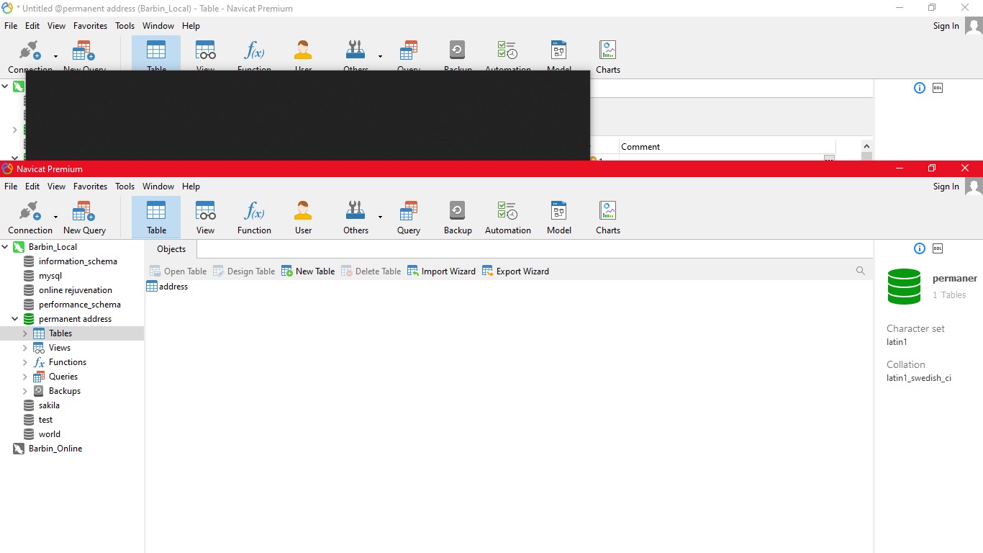The width and height of the screenshot is (983, 553).
Task: Click the Automation toolbar icon in the lower window
Action: click(x=507, y=217)
